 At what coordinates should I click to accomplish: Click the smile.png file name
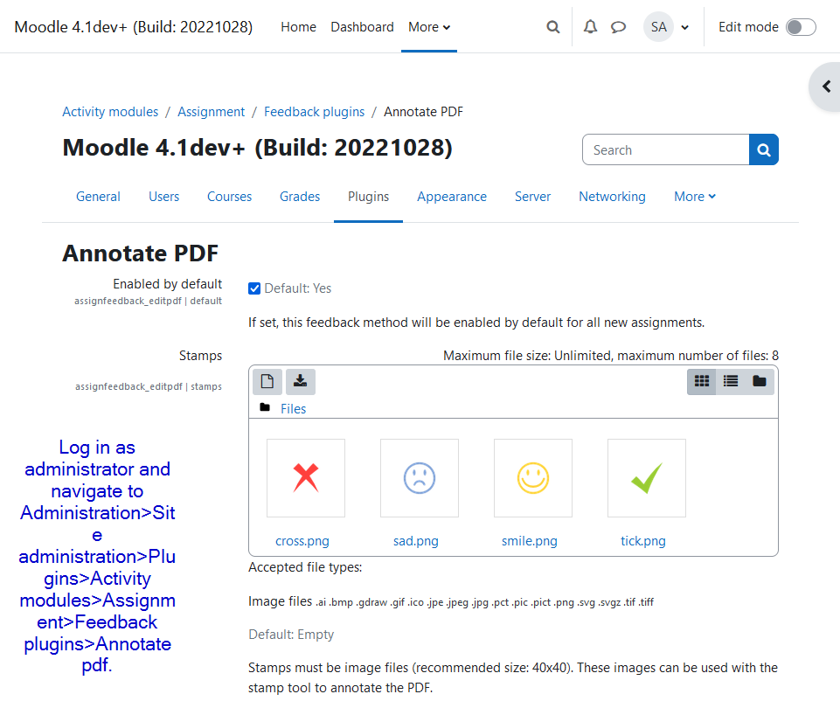point(530,541)
